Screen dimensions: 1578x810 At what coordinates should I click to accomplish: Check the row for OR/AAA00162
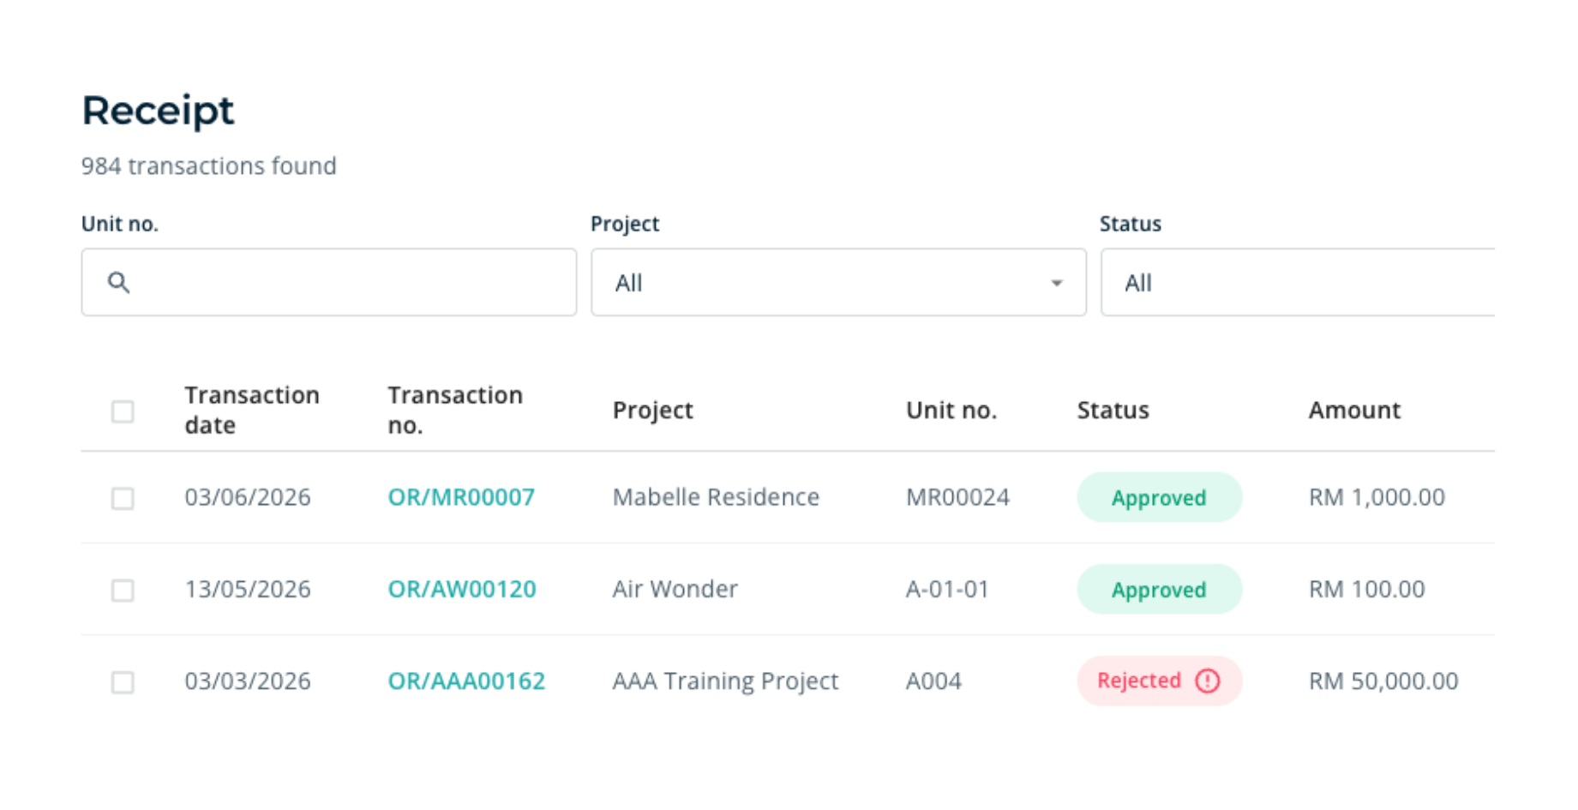tap(123, 681)
